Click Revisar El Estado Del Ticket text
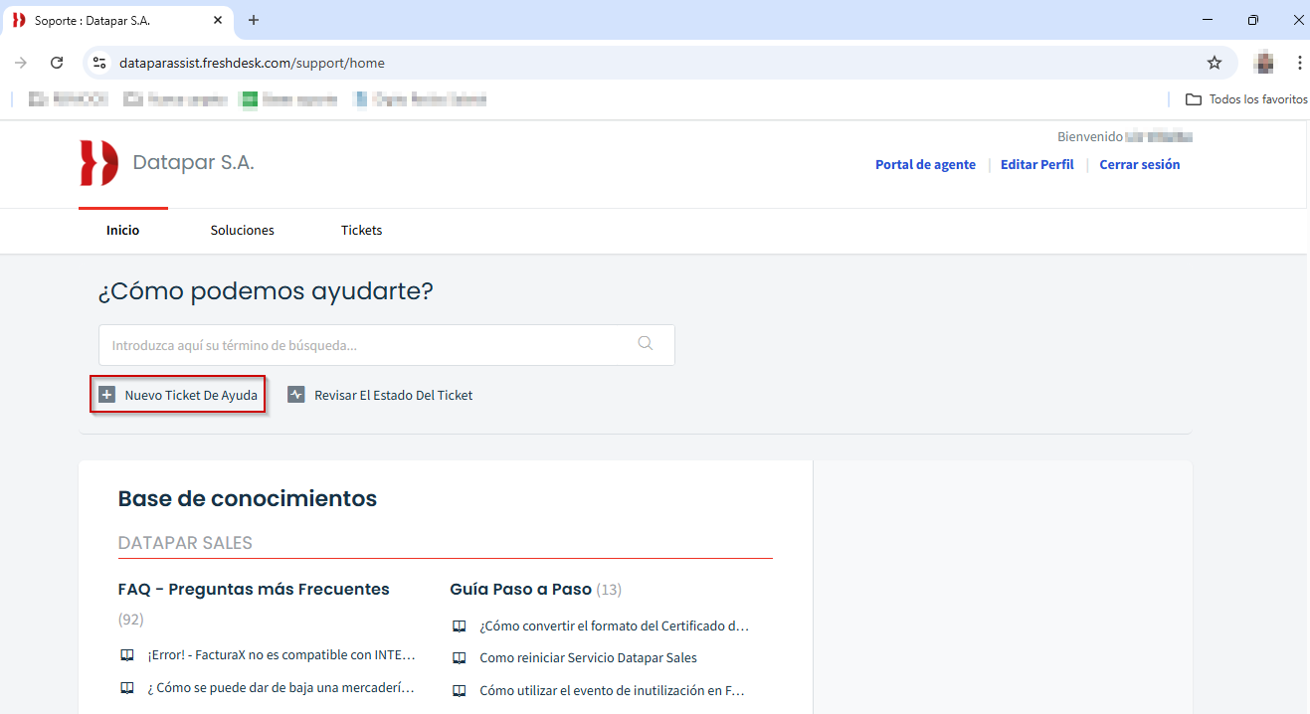The height and width of the screenshot is (714, 1310). [394, 395]
